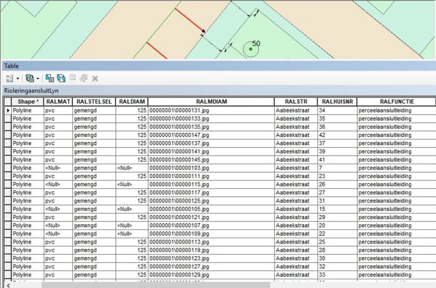Select the row with house number 42

8,135
